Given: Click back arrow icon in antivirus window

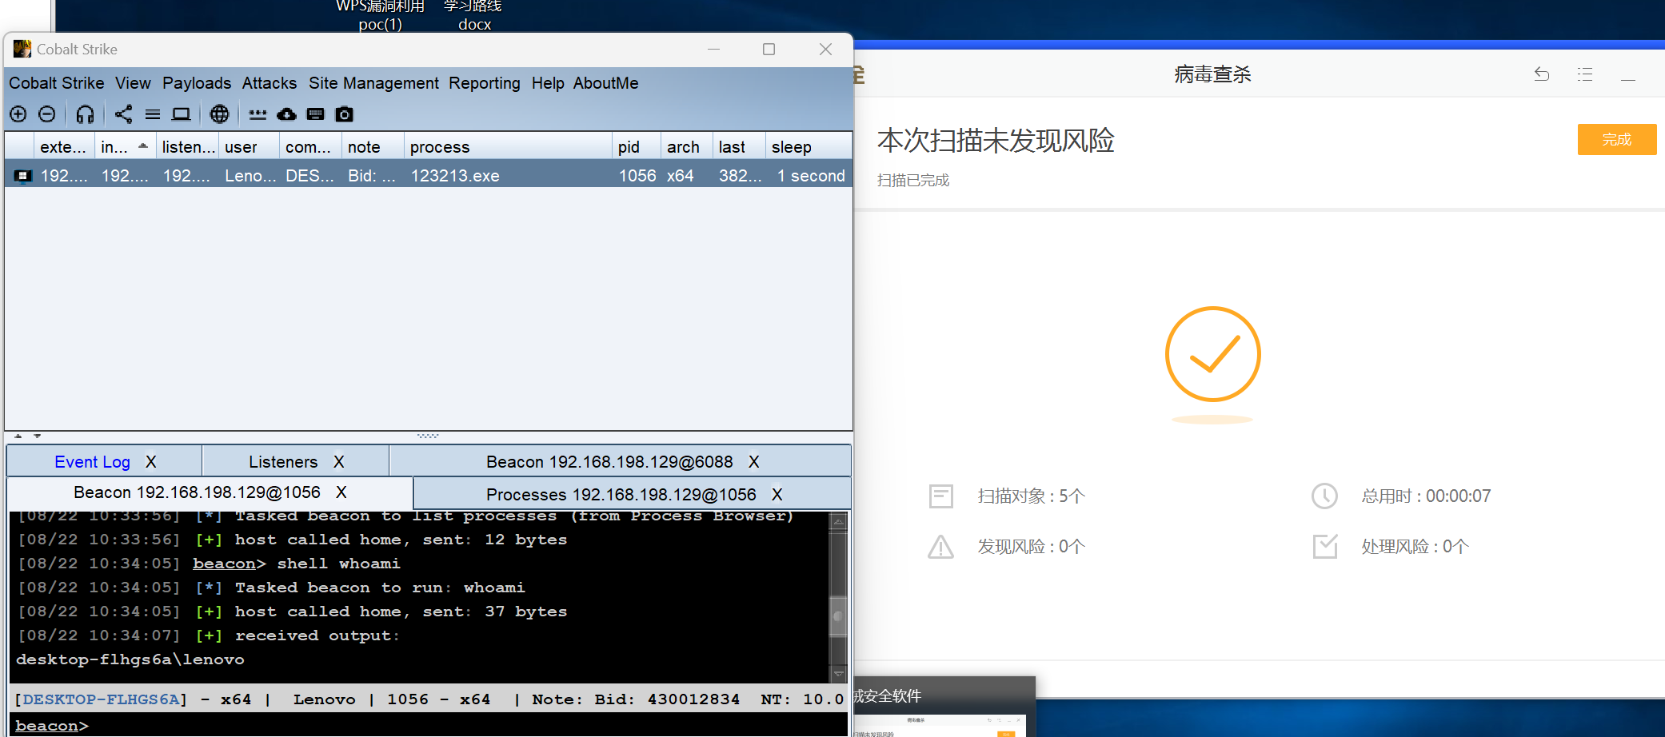Looking at the screenshot, I should pos(1542,74).
